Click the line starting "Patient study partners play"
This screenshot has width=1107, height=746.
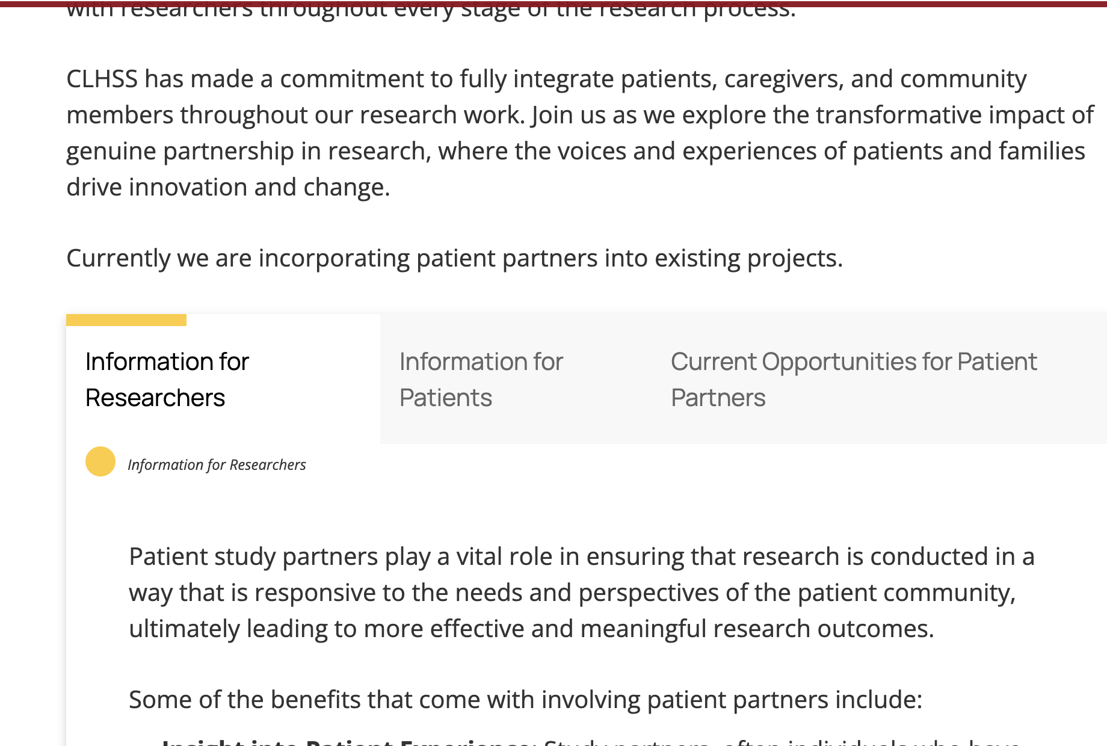[581, 557]
